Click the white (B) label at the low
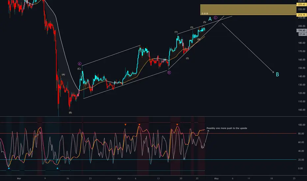 pyautogui.click(x=70, y=113)
